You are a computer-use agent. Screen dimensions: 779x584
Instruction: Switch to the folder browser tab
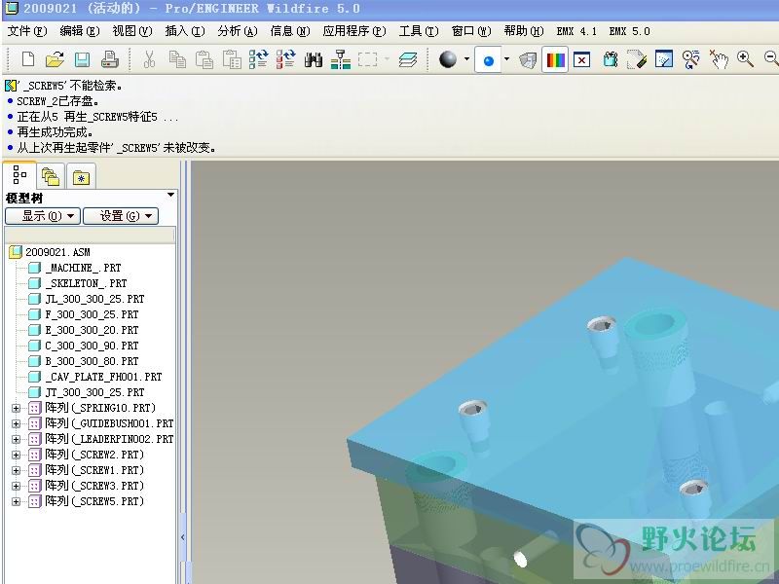click(51, 176)
